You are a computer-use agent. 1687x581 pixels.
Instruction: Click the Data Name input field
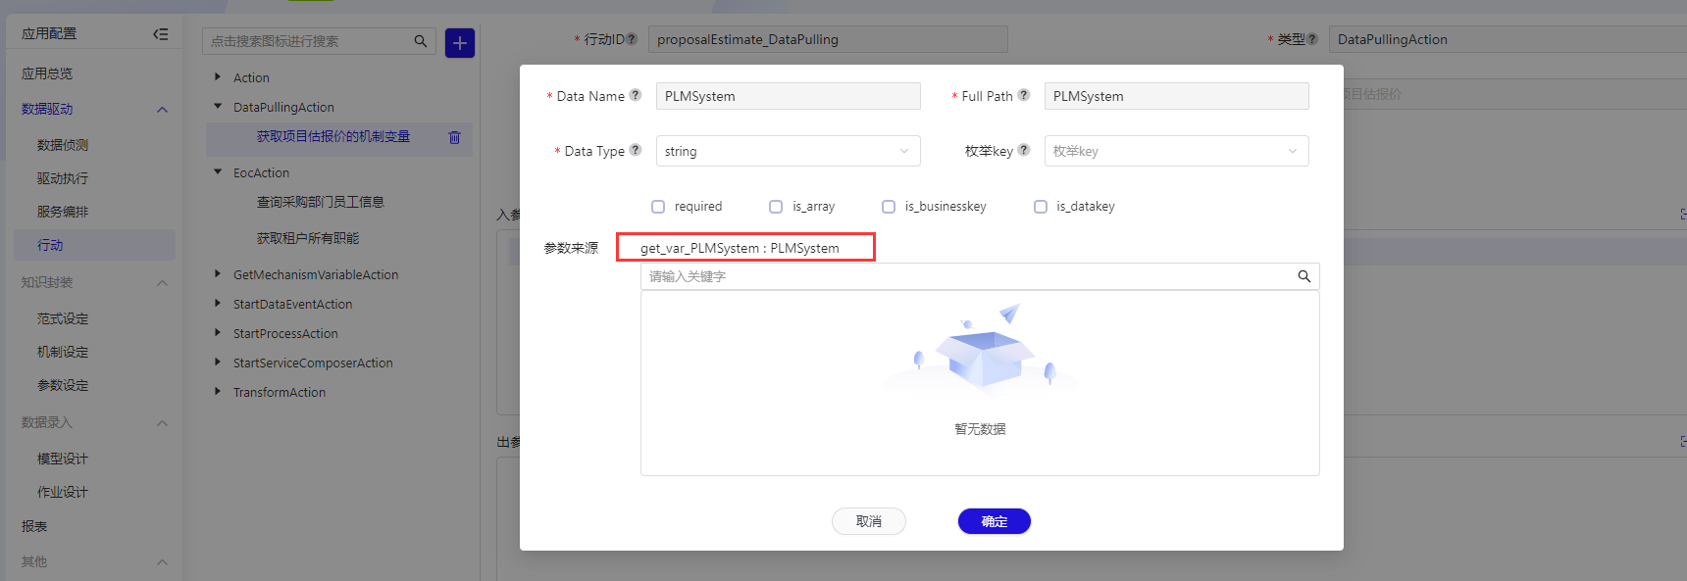click(789, 96)
